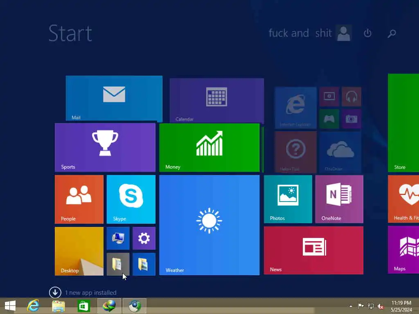Open Internet Explorer from the taskbar
The width and height of the screenshot is (419, 314).
33,306
